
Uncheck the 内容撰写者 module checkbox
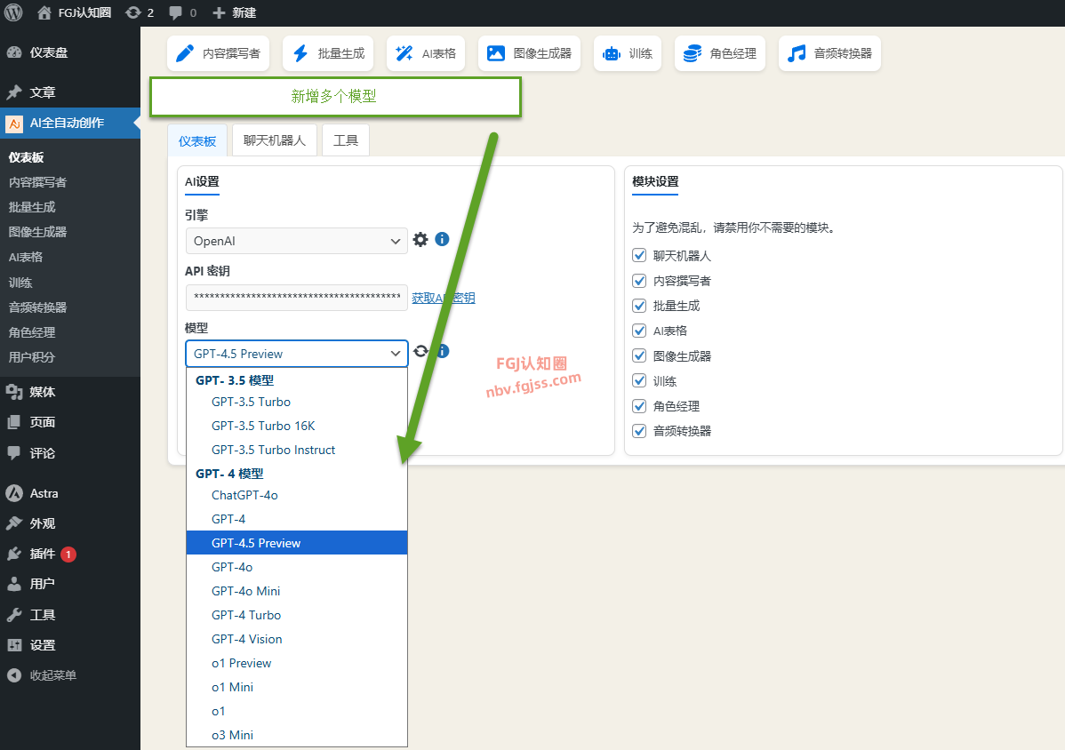639,280
